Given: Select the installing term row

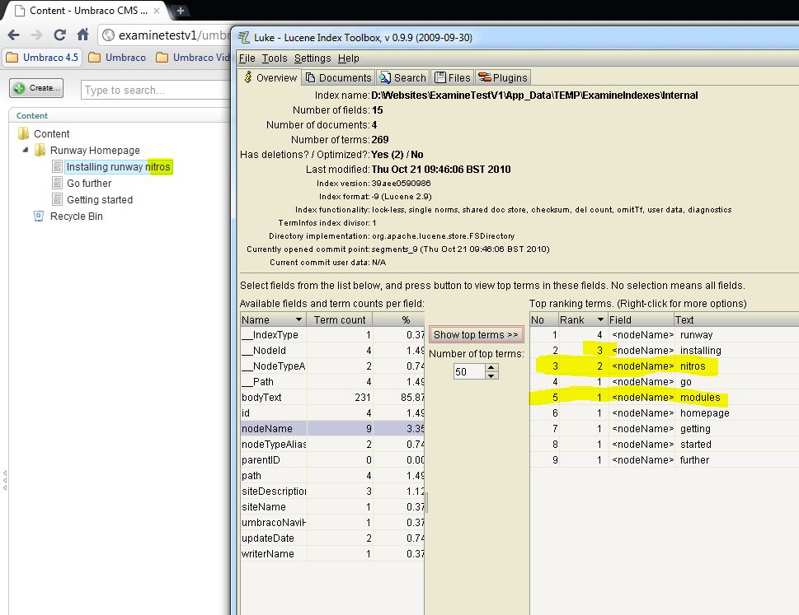Looking at the screenshot, I should (x=664, y=351).
